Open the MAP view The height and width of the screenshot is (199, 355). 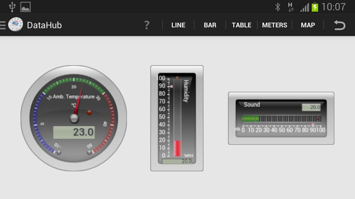pos(308,25)
